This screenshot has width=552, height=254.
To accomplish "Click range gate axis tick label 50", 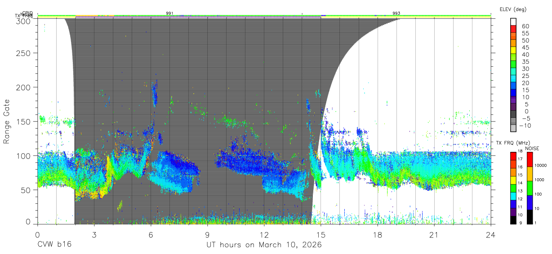I will pyautogui.click(x=25, y=190).
